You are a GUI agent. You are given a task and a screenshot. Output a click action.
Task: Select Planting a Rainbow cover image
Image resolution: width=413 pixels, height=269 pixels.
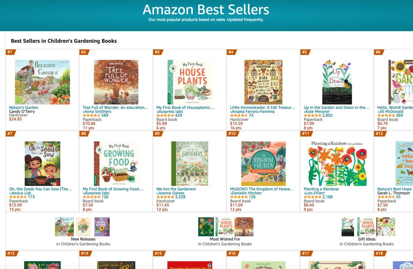(x=336, y=163)
